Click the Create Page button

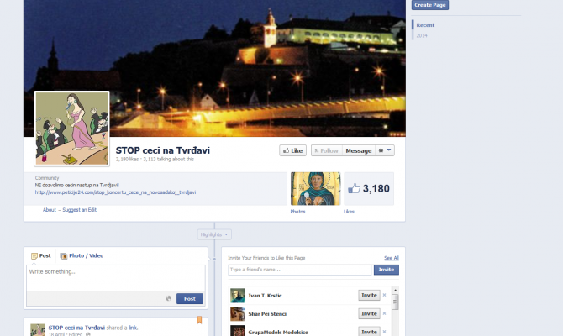tap(429, 5)
